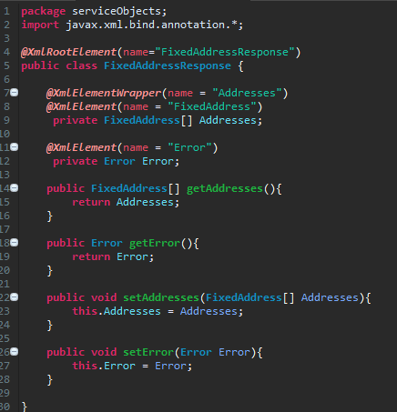Image resolution: width=397 pixels, height=412 pixels.
Task: Click class name FixedAddressResponse on line 5
Action: click(168, 65)
